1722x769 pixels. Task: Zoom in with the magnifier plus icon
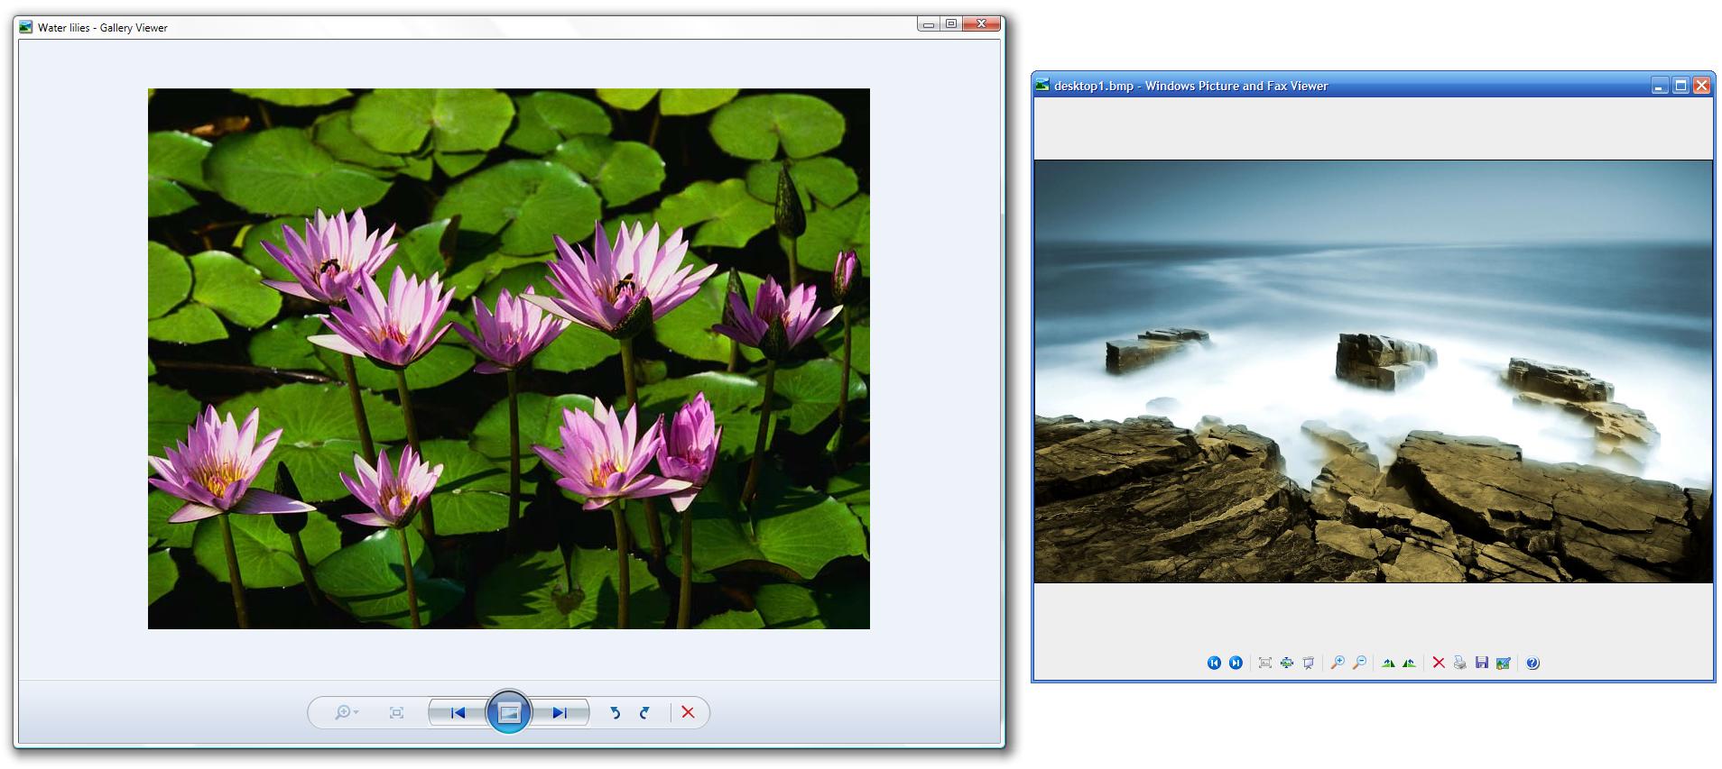click(x=1338, y=663)
